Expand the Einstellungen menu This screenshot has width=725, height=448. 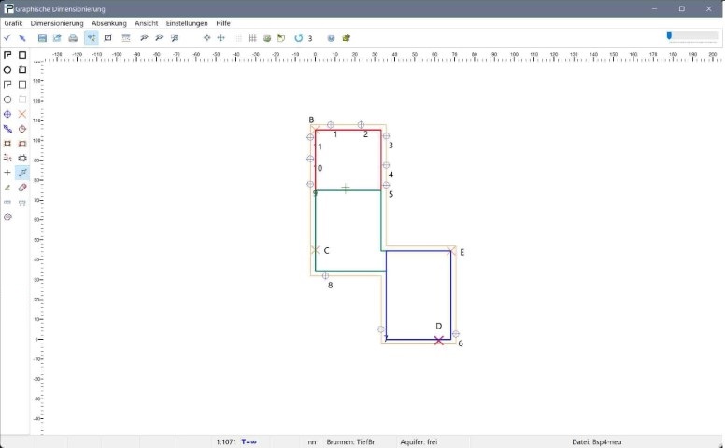[187, 23]
